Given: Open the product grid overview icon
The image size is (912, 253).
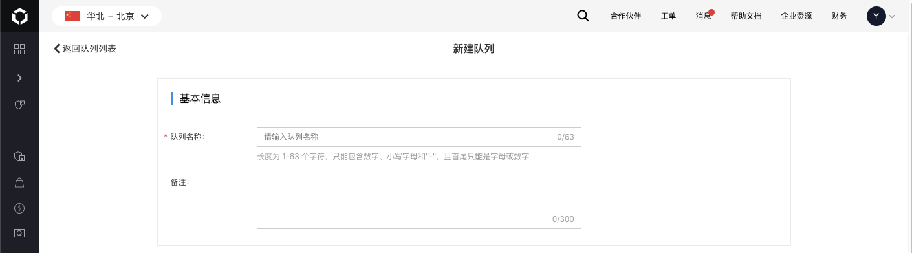Looking at the screenshot, I should 19,49.
